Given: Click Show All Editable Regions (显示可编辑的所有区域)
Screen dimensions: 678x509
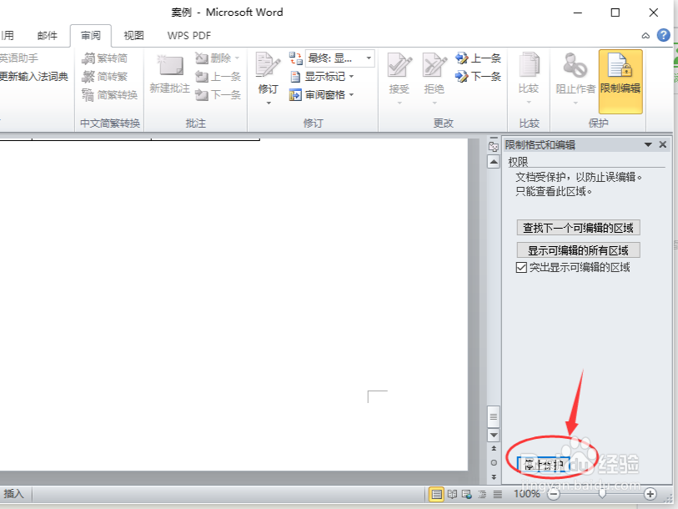Looking at the screenshot, I should (x=578, y=250).
